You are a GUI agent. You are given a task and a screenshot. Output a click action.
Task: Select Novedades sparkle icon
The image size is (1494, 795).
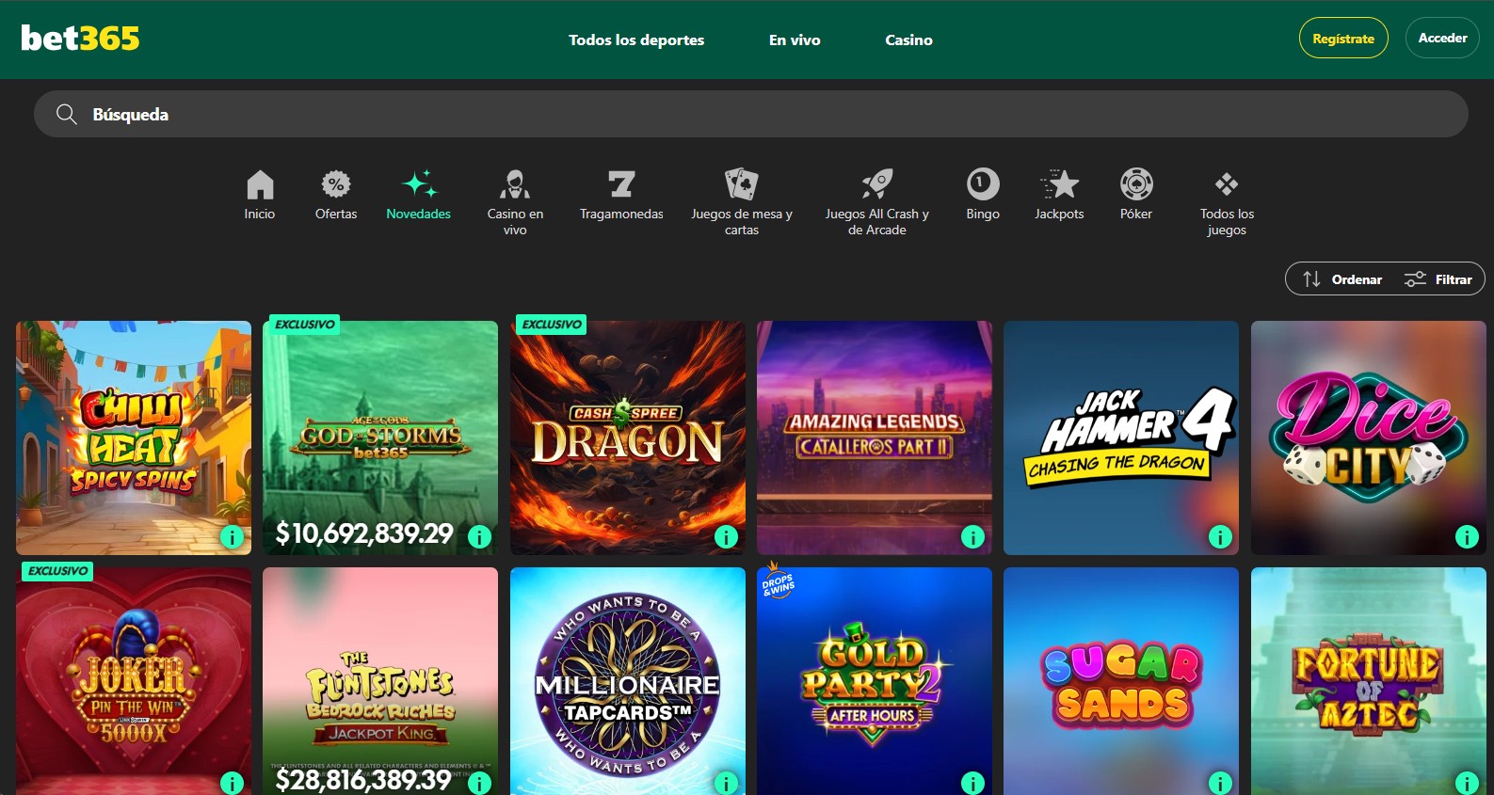click(419, 184)
